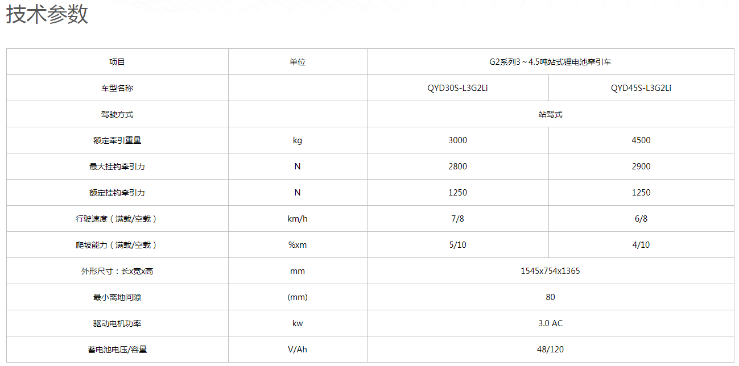Select the QYD45S-L3G2Li model name cell

641,88
